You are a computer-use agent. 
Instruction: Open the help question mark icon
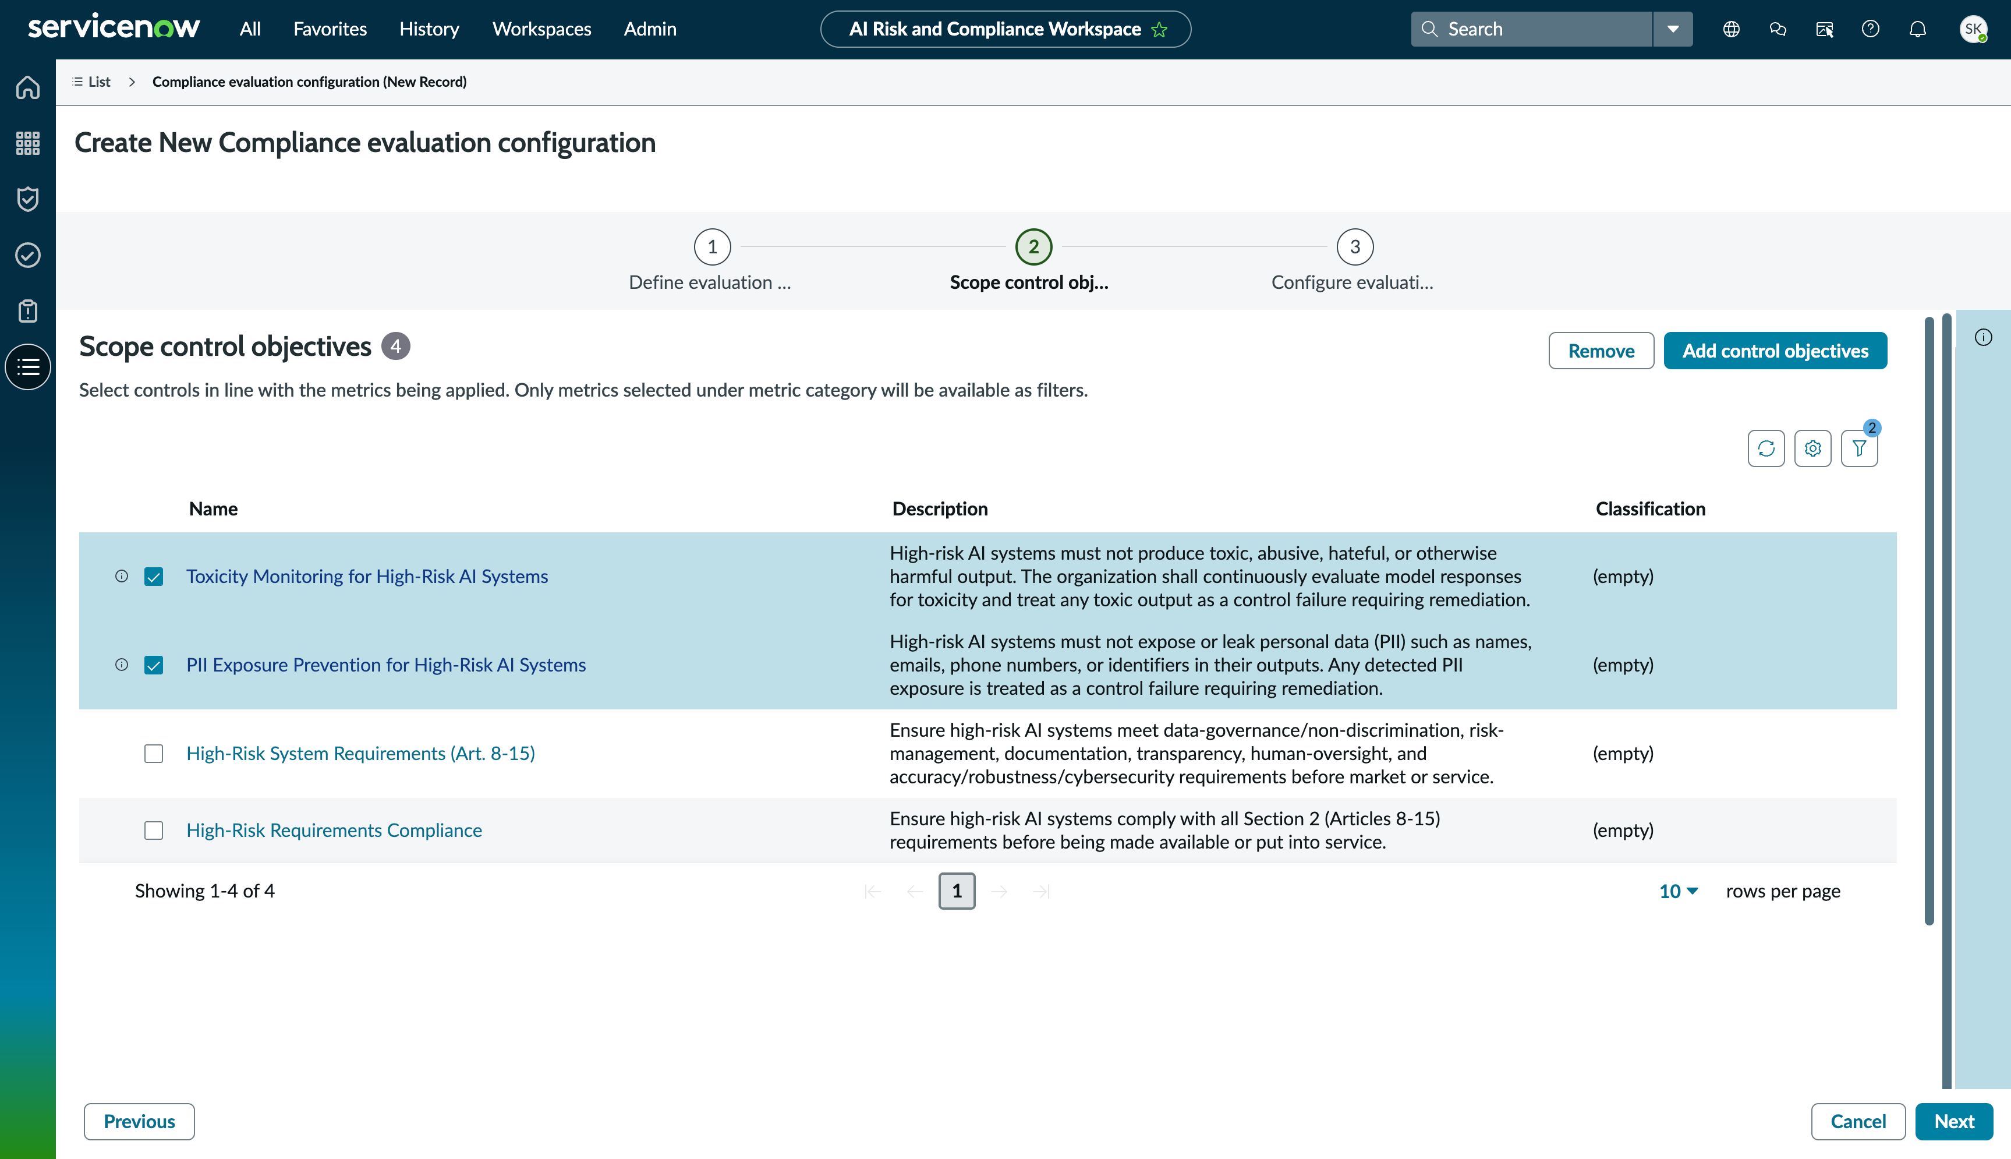(1871, 30)
